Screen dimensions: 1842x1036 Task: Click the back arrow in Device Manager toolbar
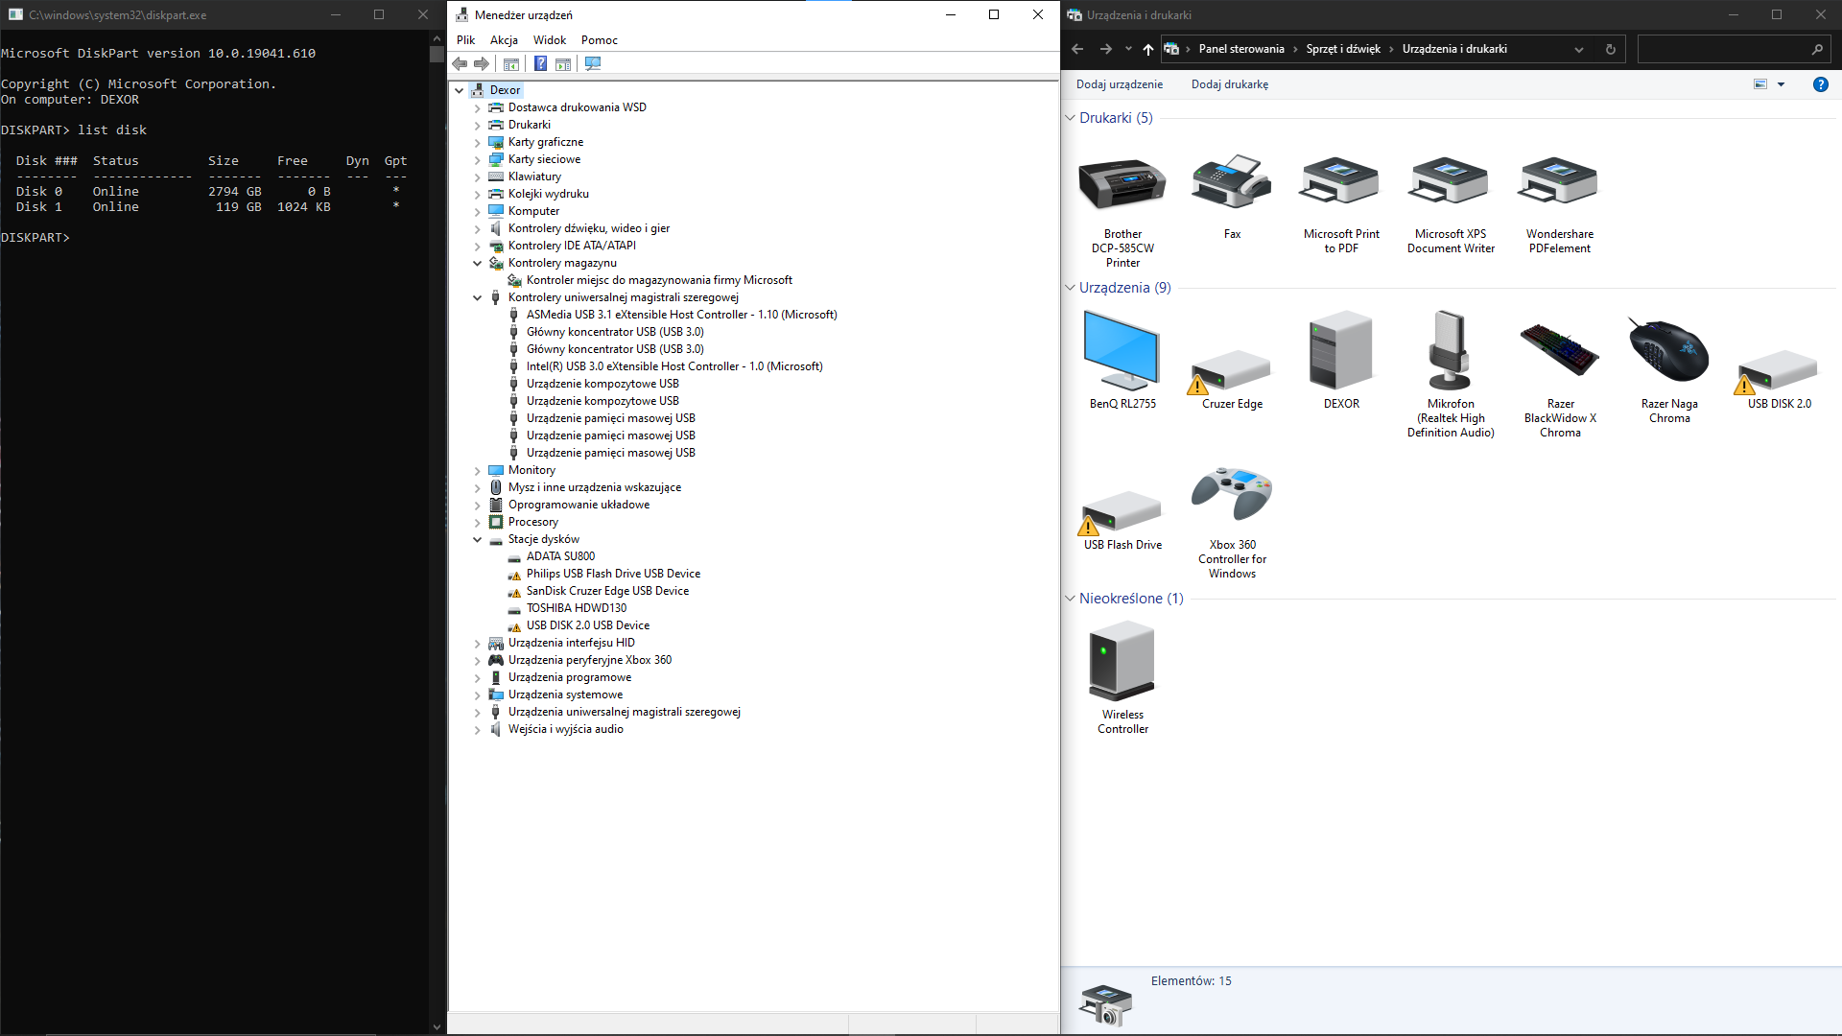coord(460,64)
